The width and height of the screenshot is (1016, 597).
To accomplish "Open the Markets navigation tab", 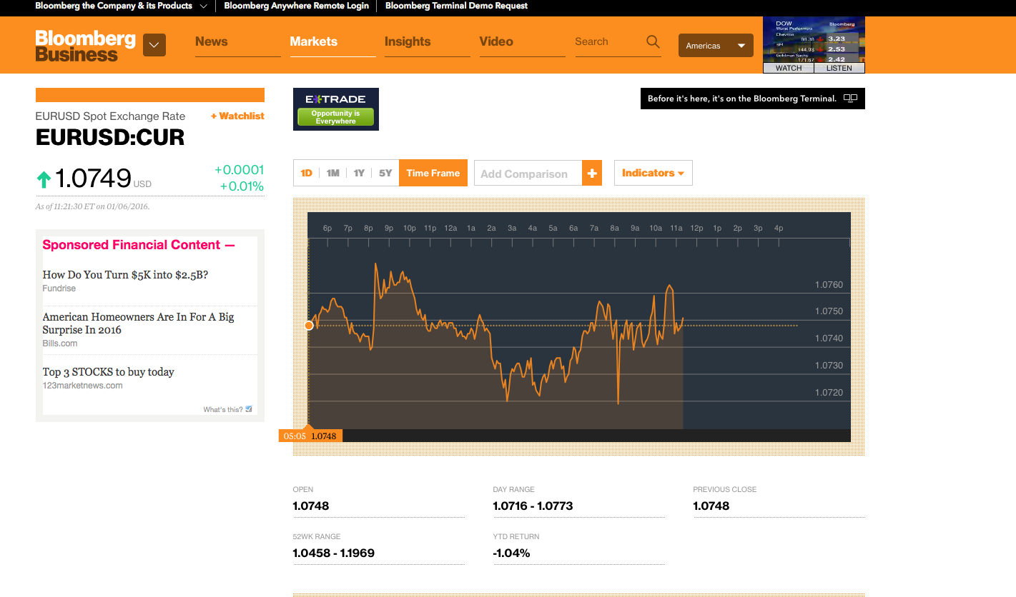I will 313,41.
